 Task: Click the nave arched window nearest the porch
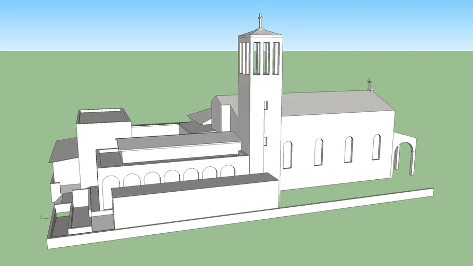click(376, 147)
